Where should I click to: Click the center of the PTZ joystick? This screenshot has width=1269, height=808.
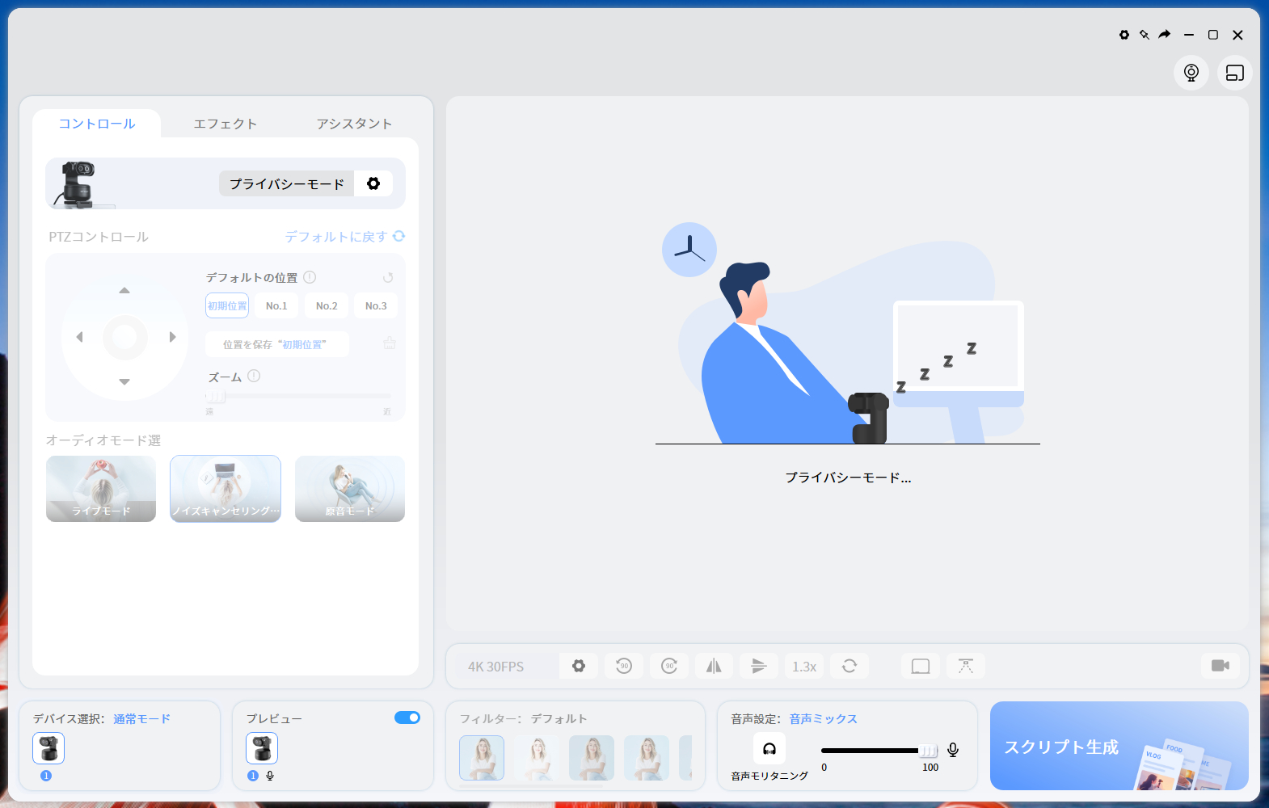click(125, 337)
